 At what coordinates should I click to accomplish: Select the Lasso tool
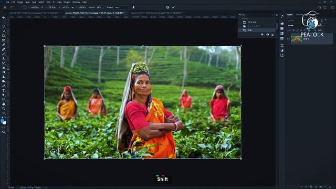(x=4, y=27)
